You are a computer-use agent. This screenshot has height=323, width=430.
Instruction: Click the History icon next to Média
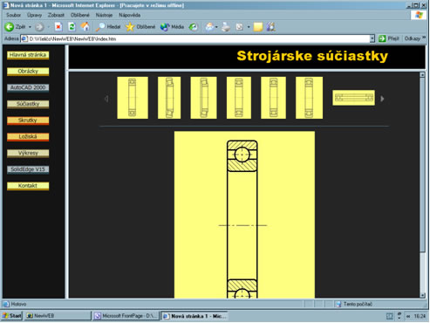point(193,27)
